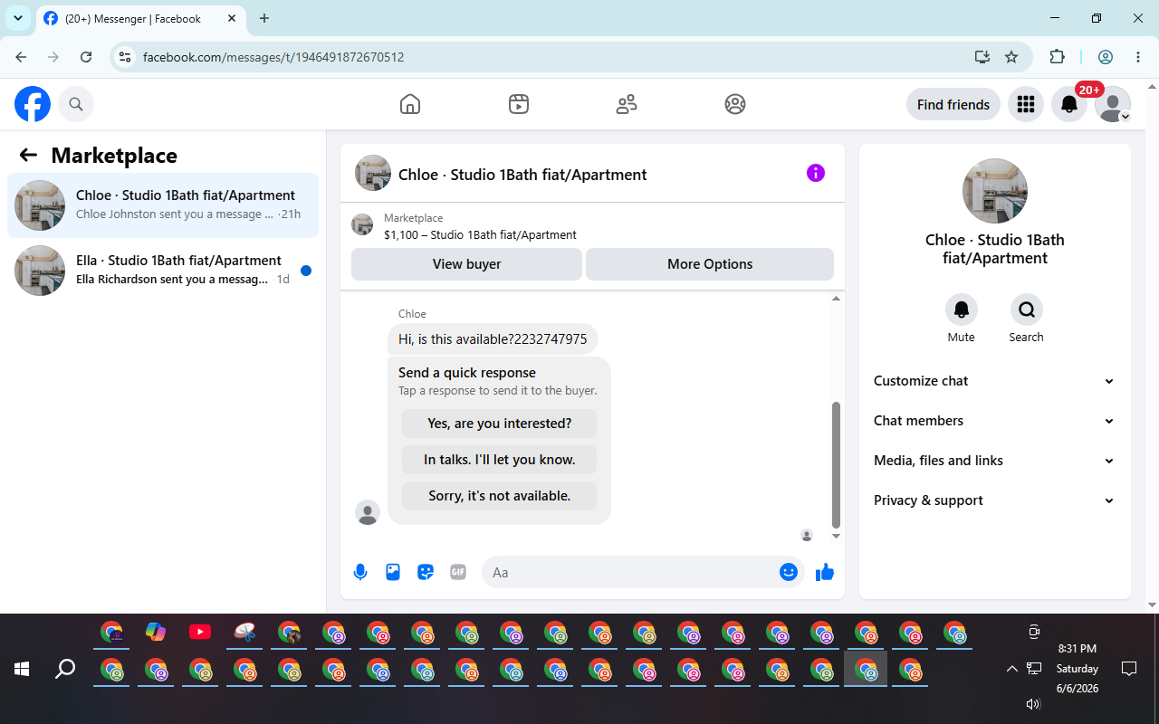Click the install app icon in address bar
1159x724 pixels.
[982, 57]
